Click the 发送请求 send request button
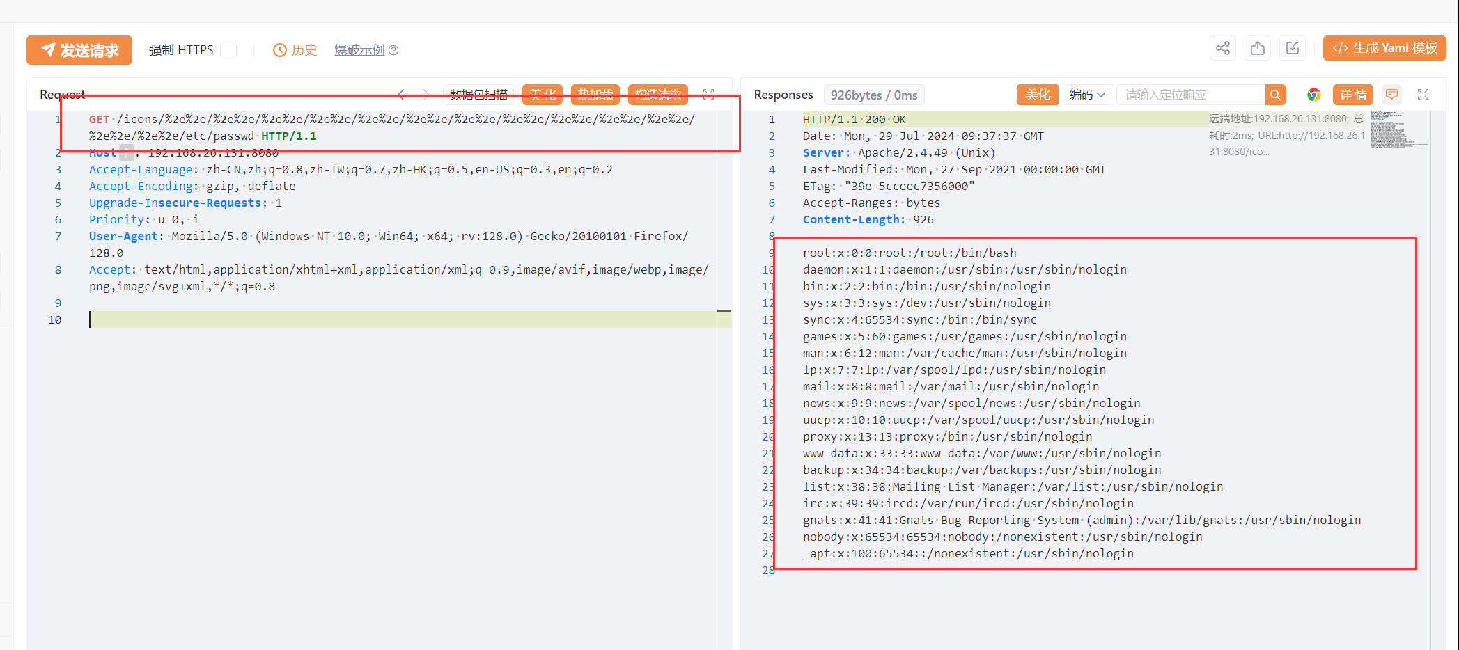This screenshot has height=650, width=1459. pyautogui.click(x=79, y=50)
